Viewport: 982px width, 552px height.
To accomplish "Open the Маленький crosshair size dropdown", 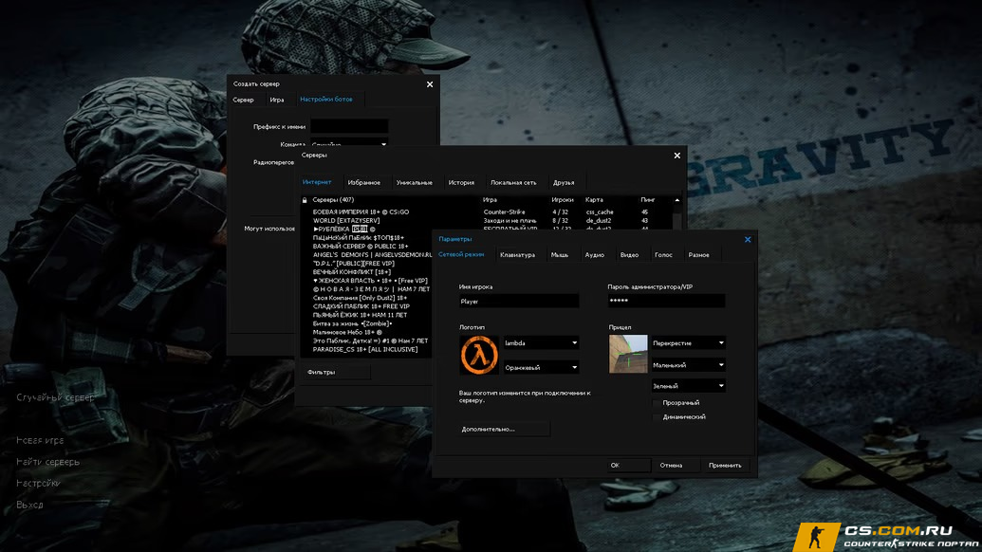I will point(688,365).
